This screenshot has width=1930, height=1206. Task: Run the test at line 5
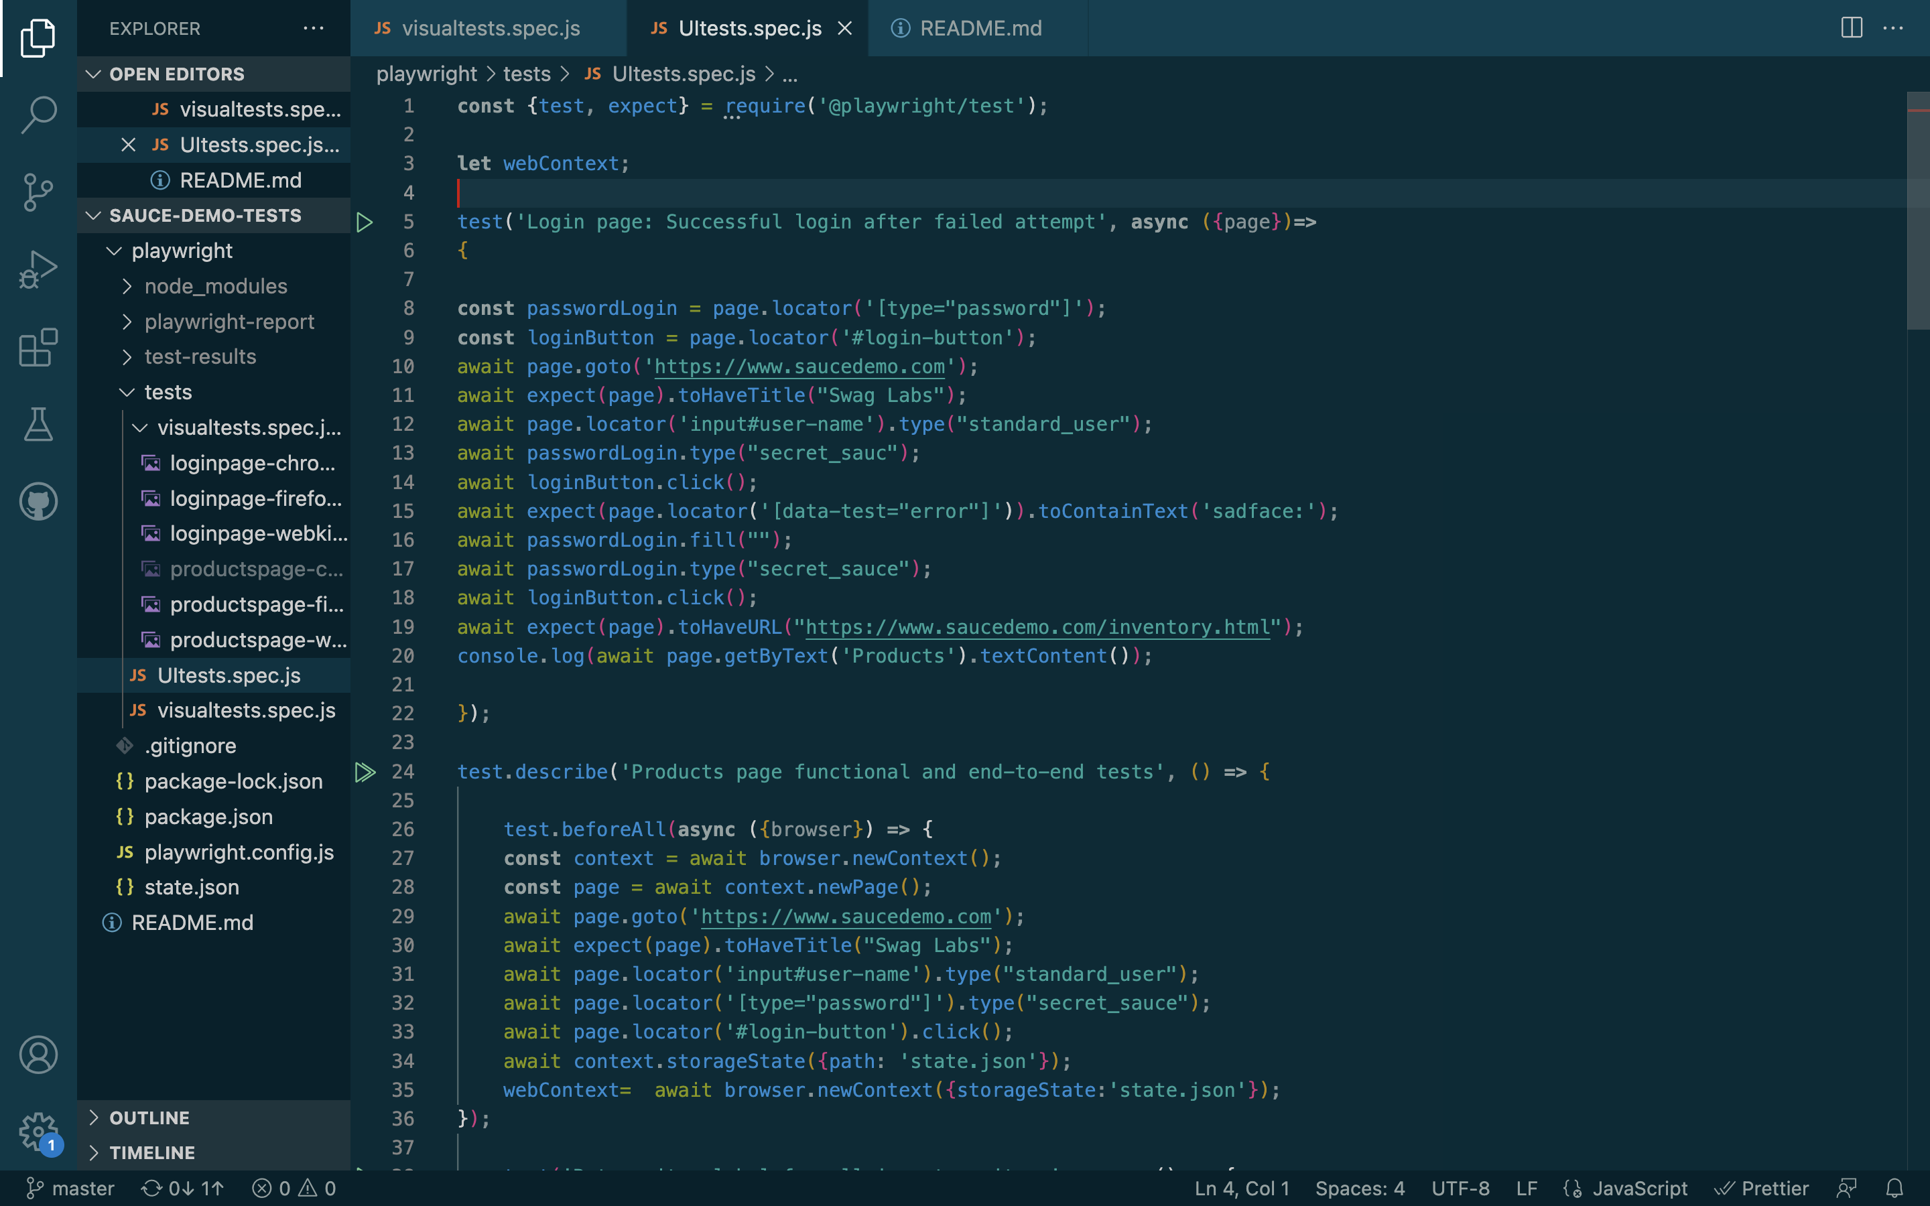coord(365,222)
